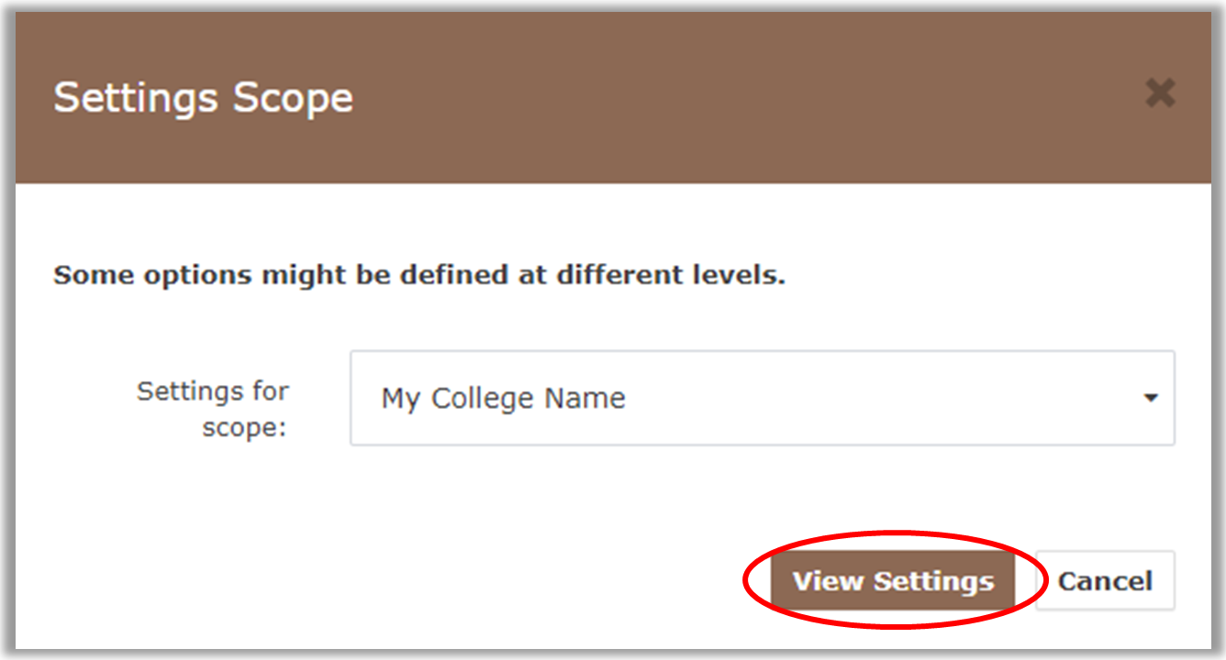This screenshot has height=660, width=1226.
Task: Click the bold options description text
Action: click(419, 275)
